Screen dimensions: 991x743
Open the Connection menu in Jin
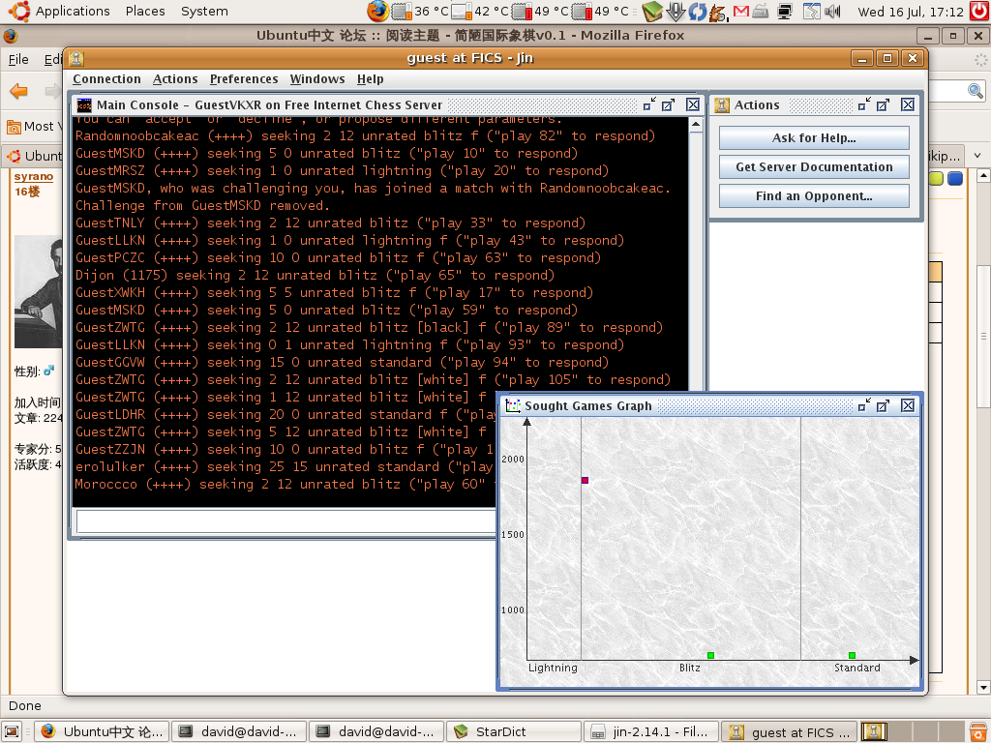point(106,79)
